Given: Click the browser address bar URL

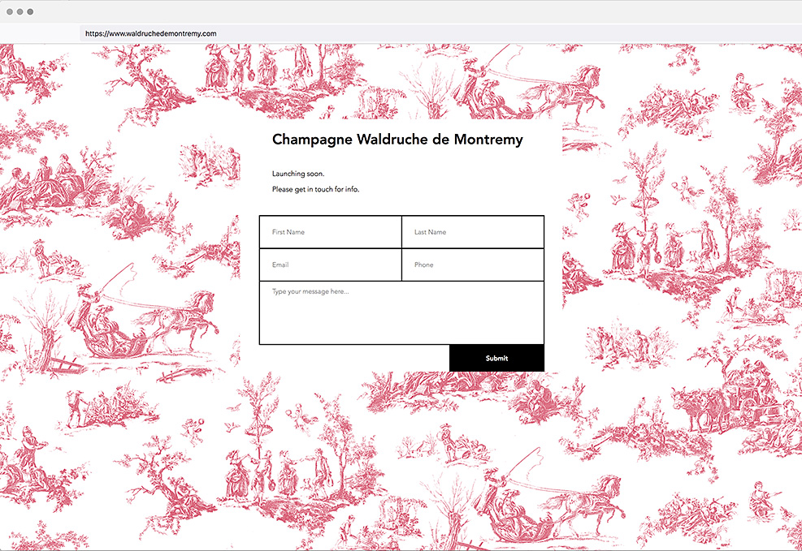Looking at the screenshot, I should [151, 34].
